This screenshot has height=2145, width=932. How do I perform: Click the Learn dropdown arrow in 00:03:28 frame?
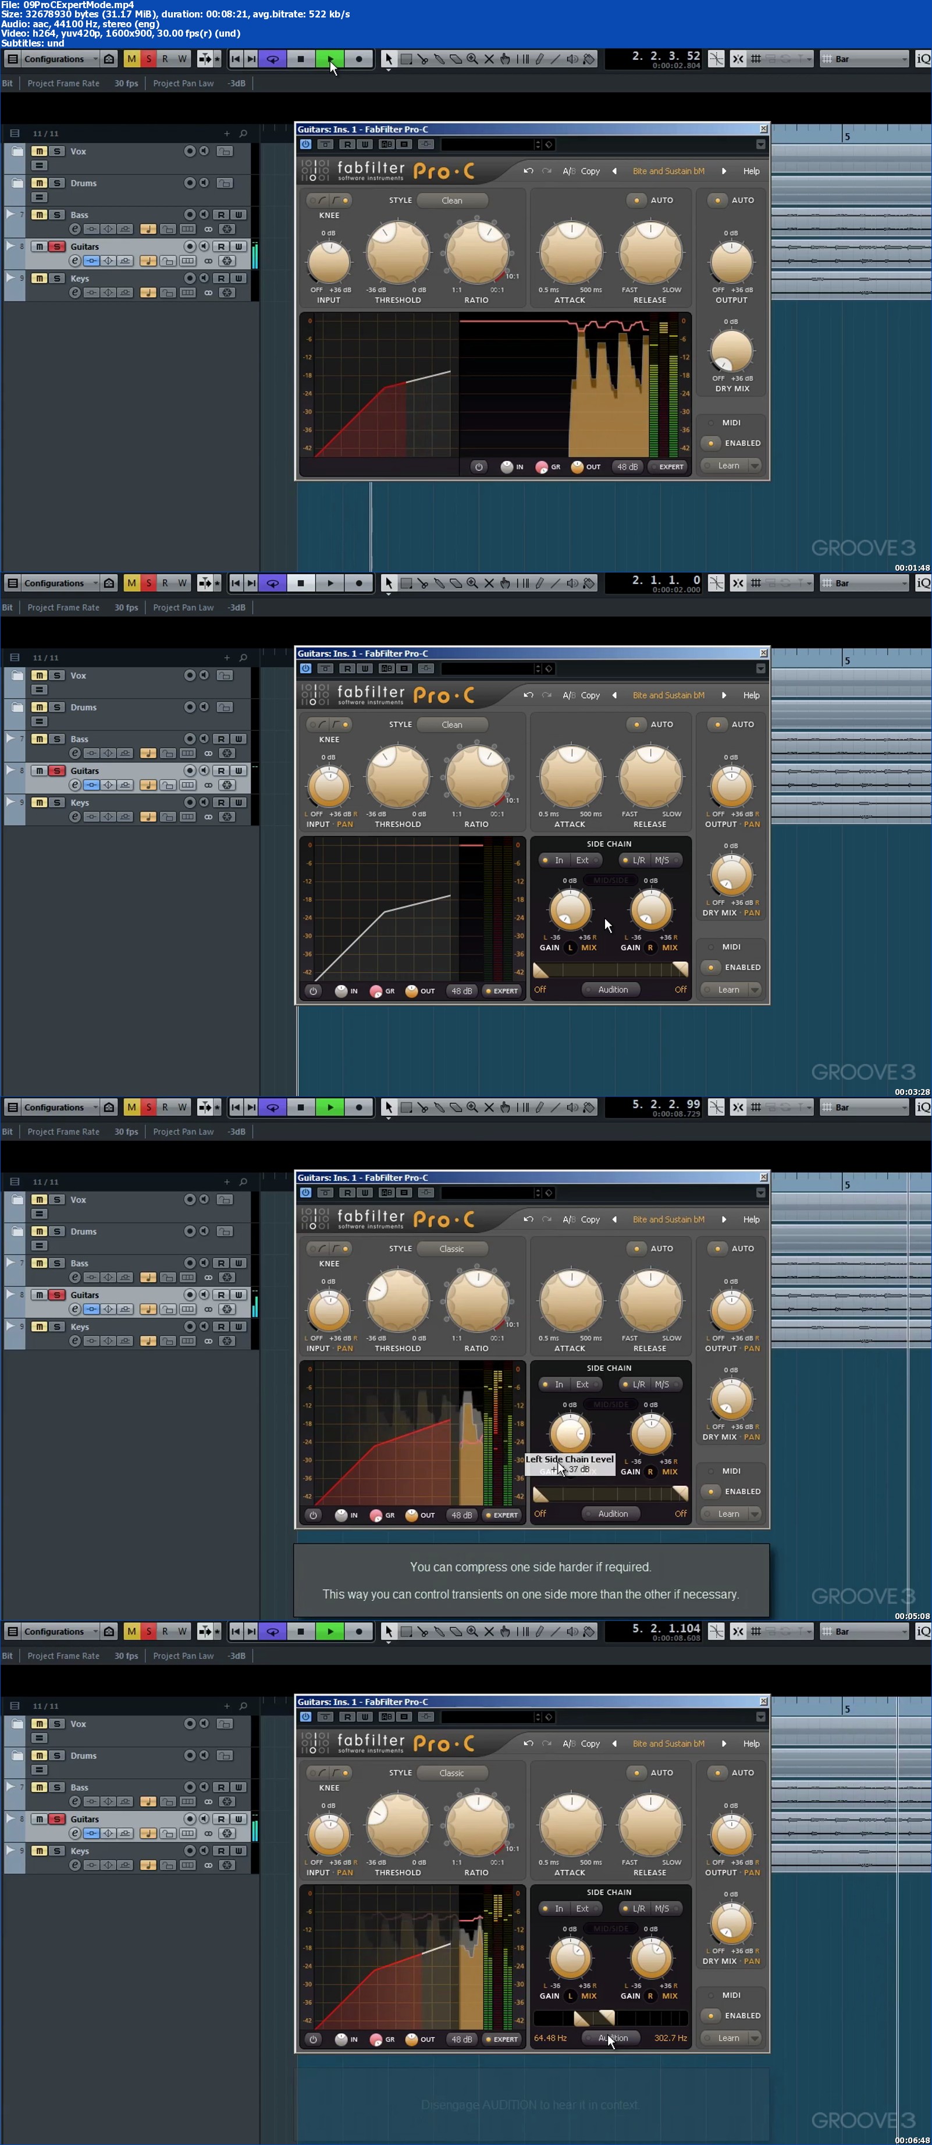(x=755, y=990)
